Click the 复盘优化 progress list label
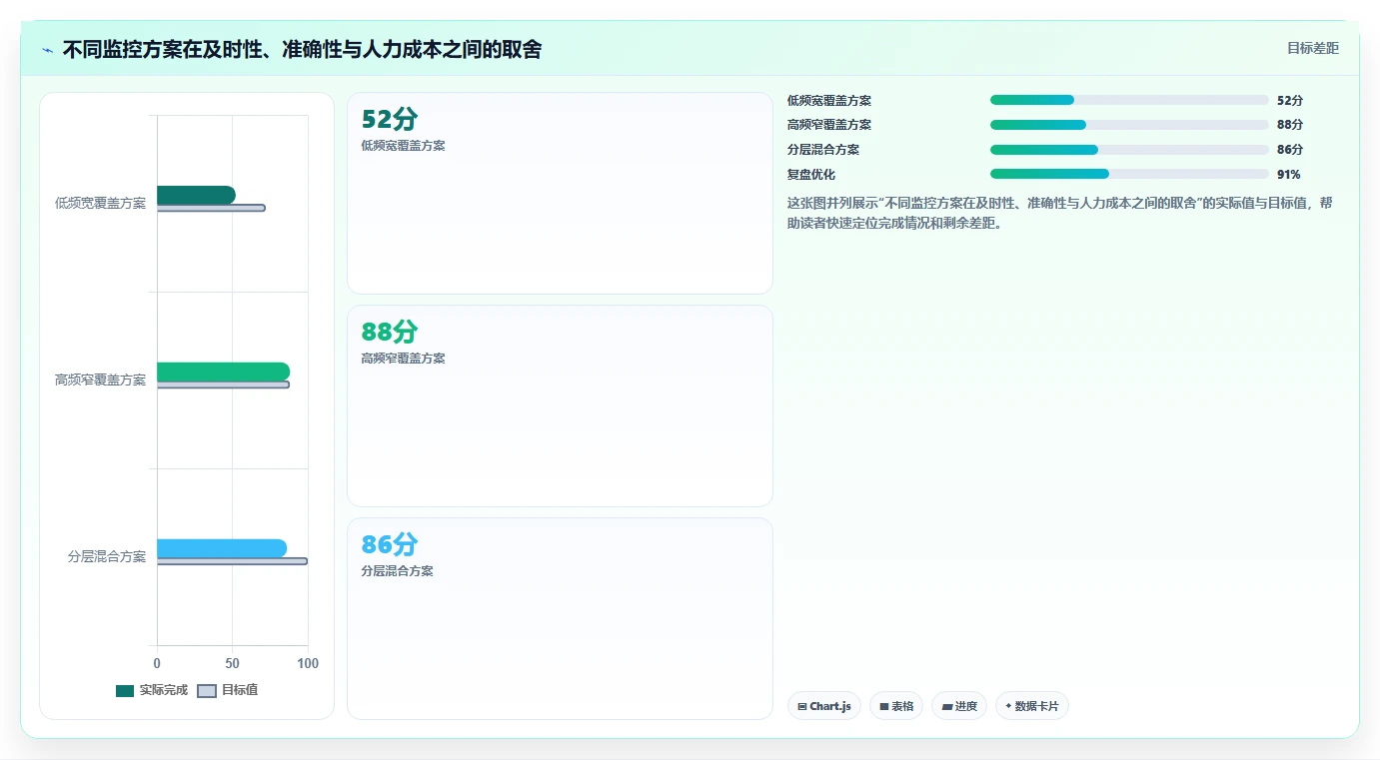This screenshot has height=760, width=1380. pos(811,175)
